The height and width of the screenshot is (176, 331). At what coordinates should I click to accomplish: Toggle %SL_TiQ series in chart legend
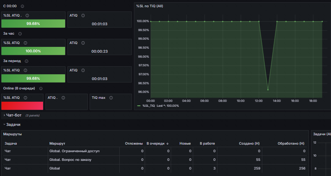[x=149, y=106]
